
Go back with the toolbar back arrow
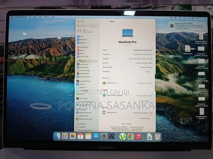[x=103, y=21]
